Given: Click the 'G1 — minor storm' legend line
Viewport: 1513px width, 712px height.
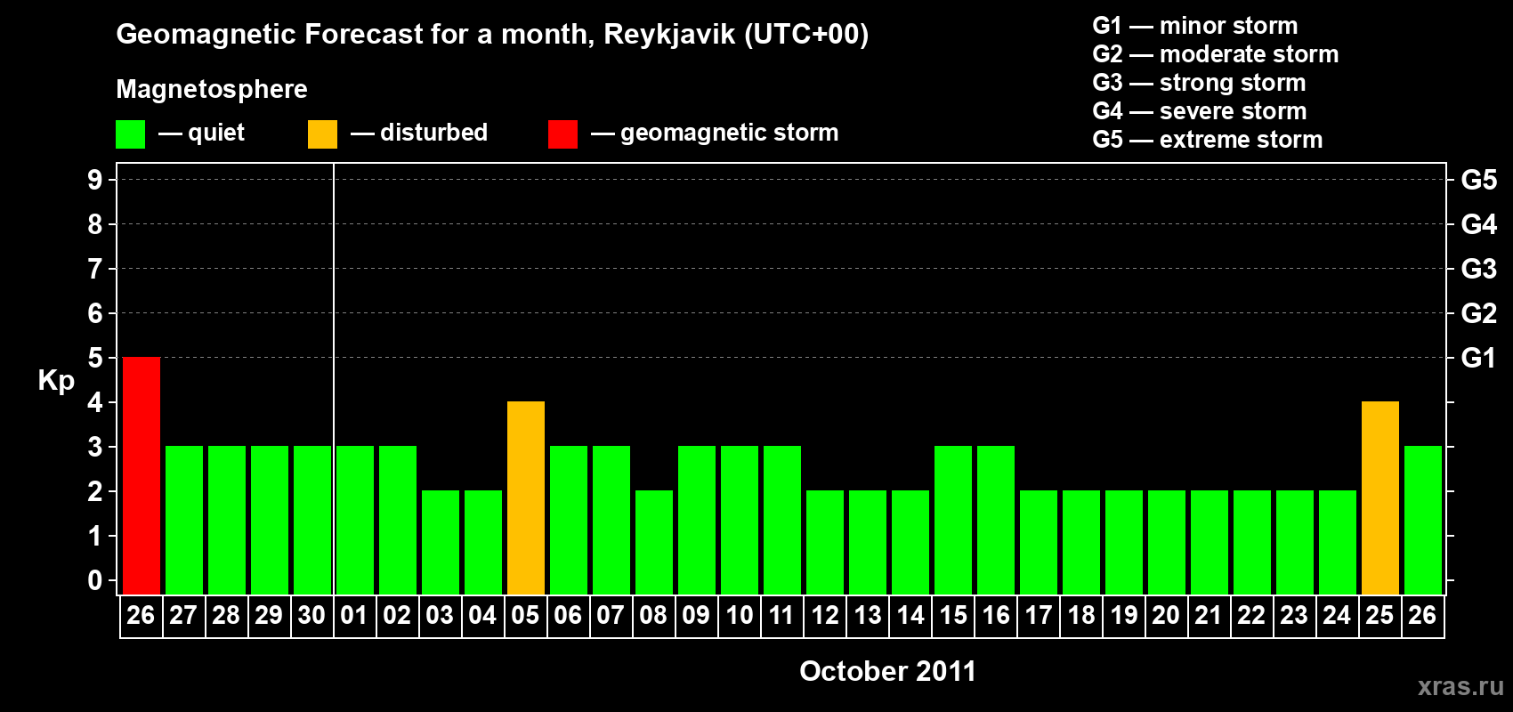Looking at the screenshot, I should (1195, 26).
